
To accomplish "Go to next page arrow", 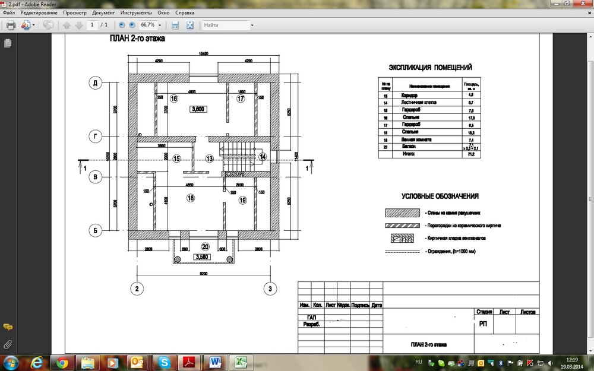I will (x=79, y=26).
